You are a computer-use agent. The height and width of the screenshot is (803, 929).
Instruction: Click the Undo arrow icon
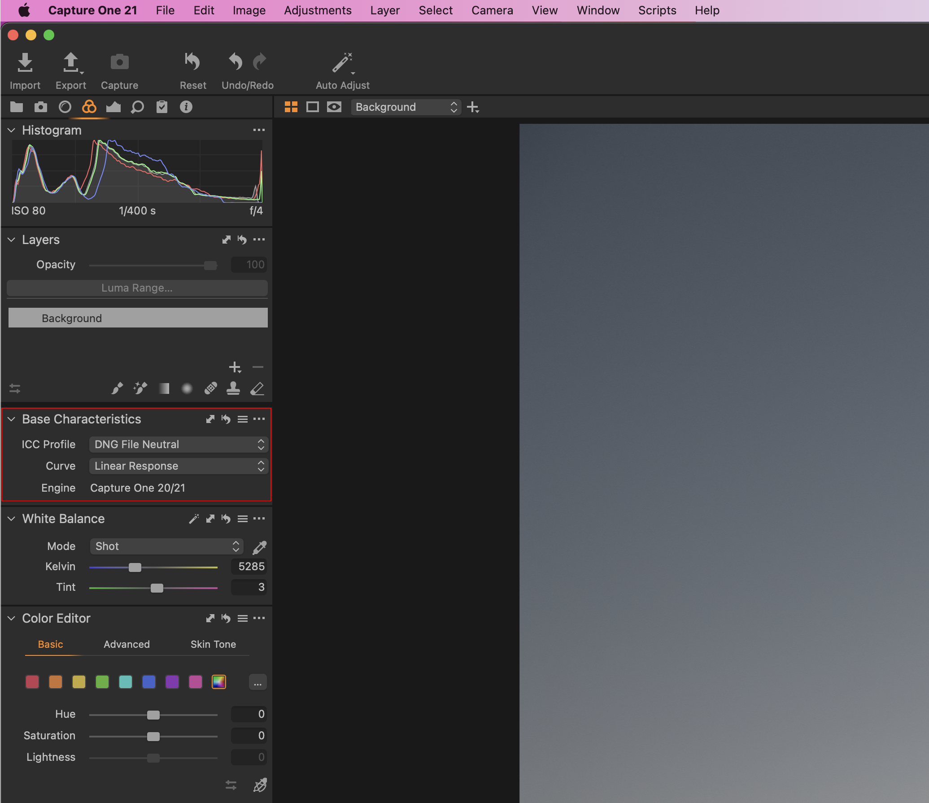coord(236,62)
